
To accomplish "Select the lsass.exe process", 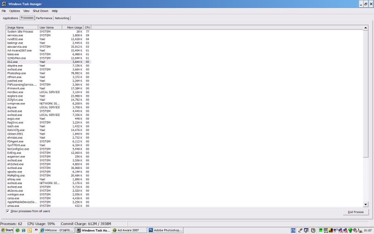I will (49, 54).
